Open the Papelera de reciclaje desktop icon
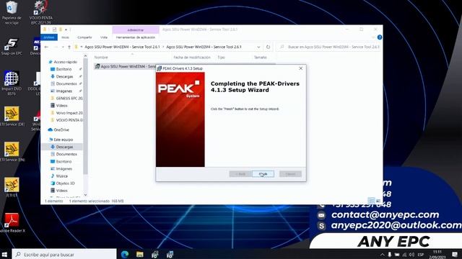Viewport: 462px width, 259px height. click(12, 13)
